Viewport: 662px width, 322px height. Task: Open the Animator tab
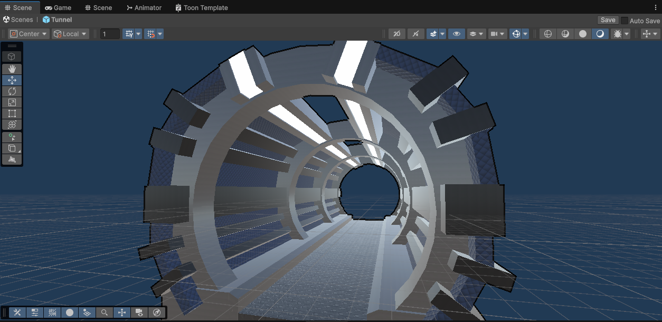tap(144, 7)
